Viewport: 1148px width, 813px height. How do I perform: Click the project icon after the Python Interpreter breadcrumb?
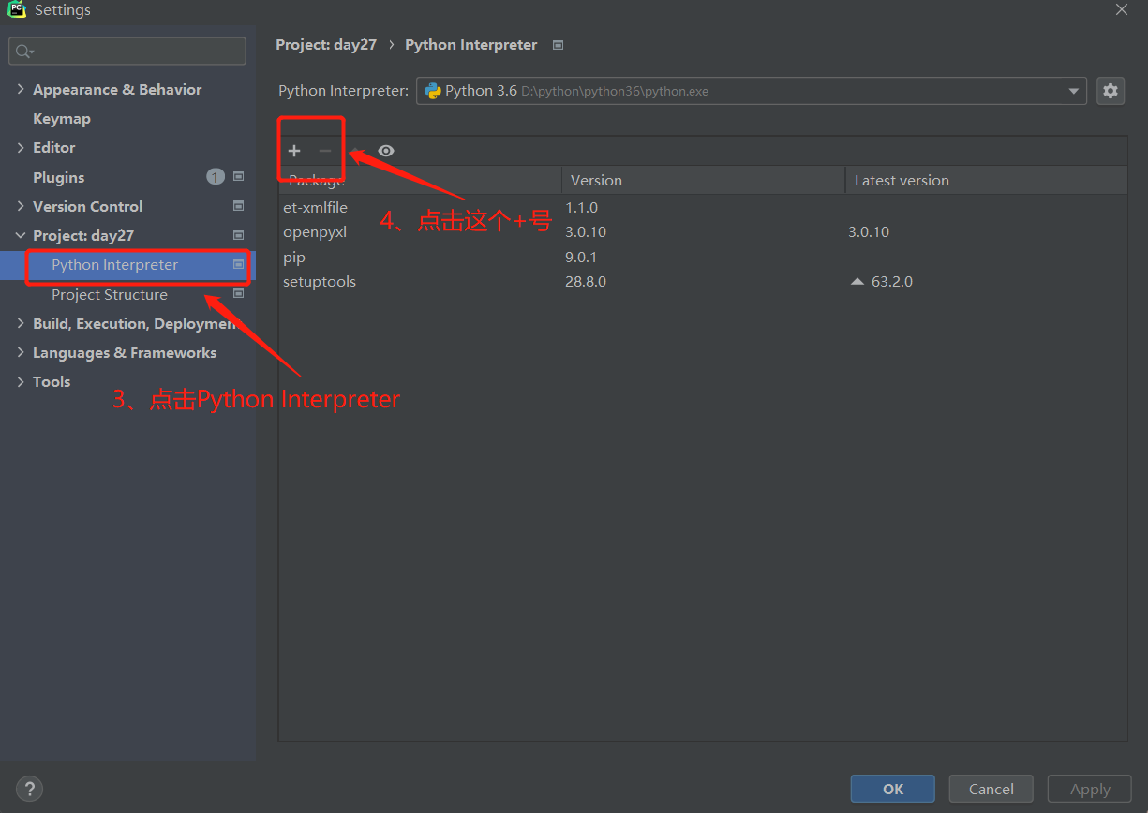point(559,45)
